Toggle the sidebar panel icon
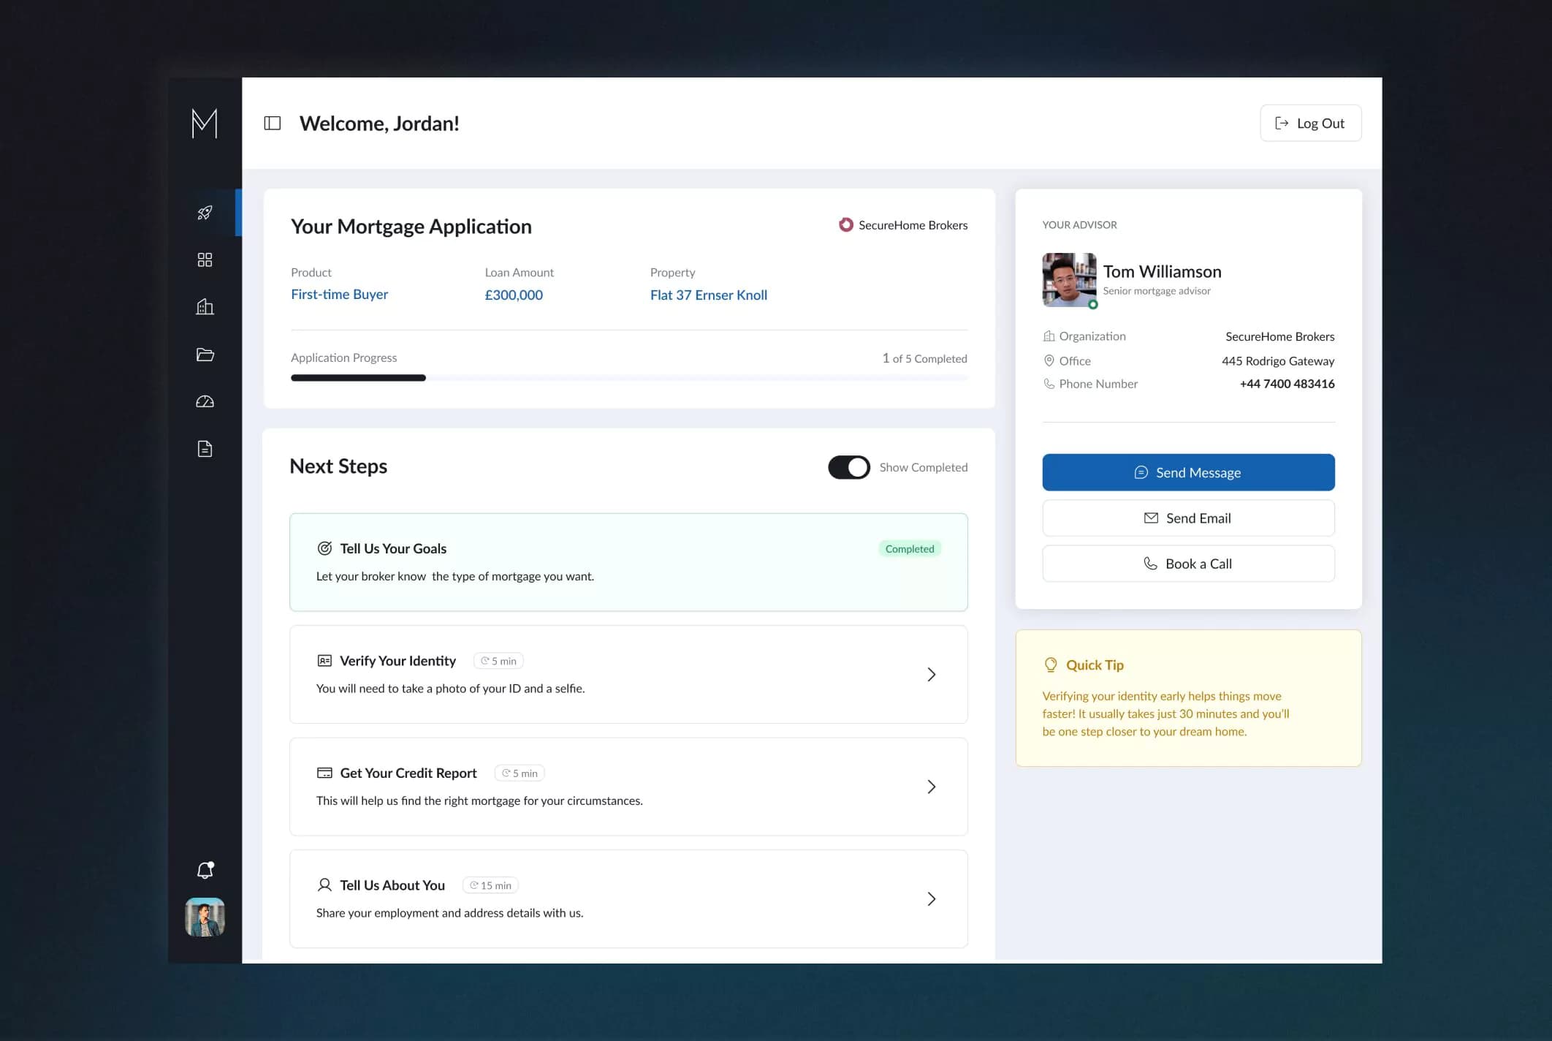Screen dimensions: 1552x1041 pyautogui.click(x=273, y=124)
